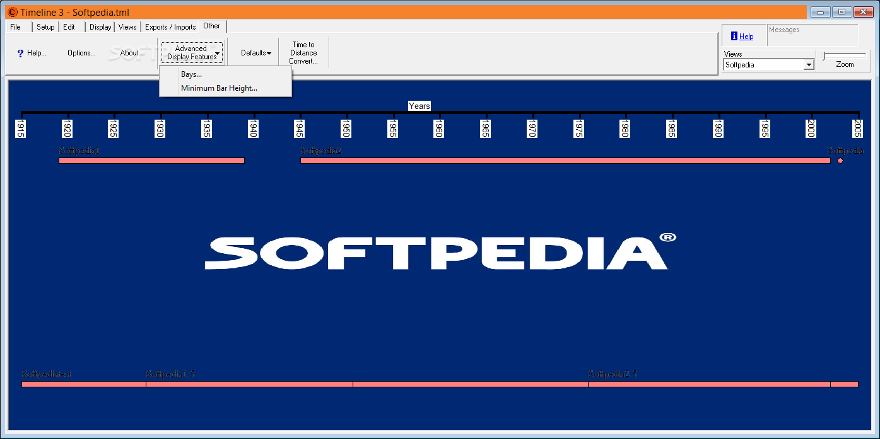The image size is (880, 439).
Task: Open the Exports / Imports tab
Action: pyautogui.click(x=170, y=27)
